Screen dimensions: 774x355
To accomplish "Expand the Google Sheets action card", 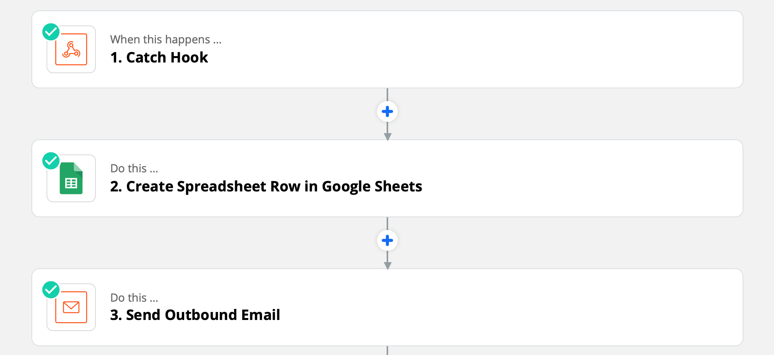I will point(387,178).
